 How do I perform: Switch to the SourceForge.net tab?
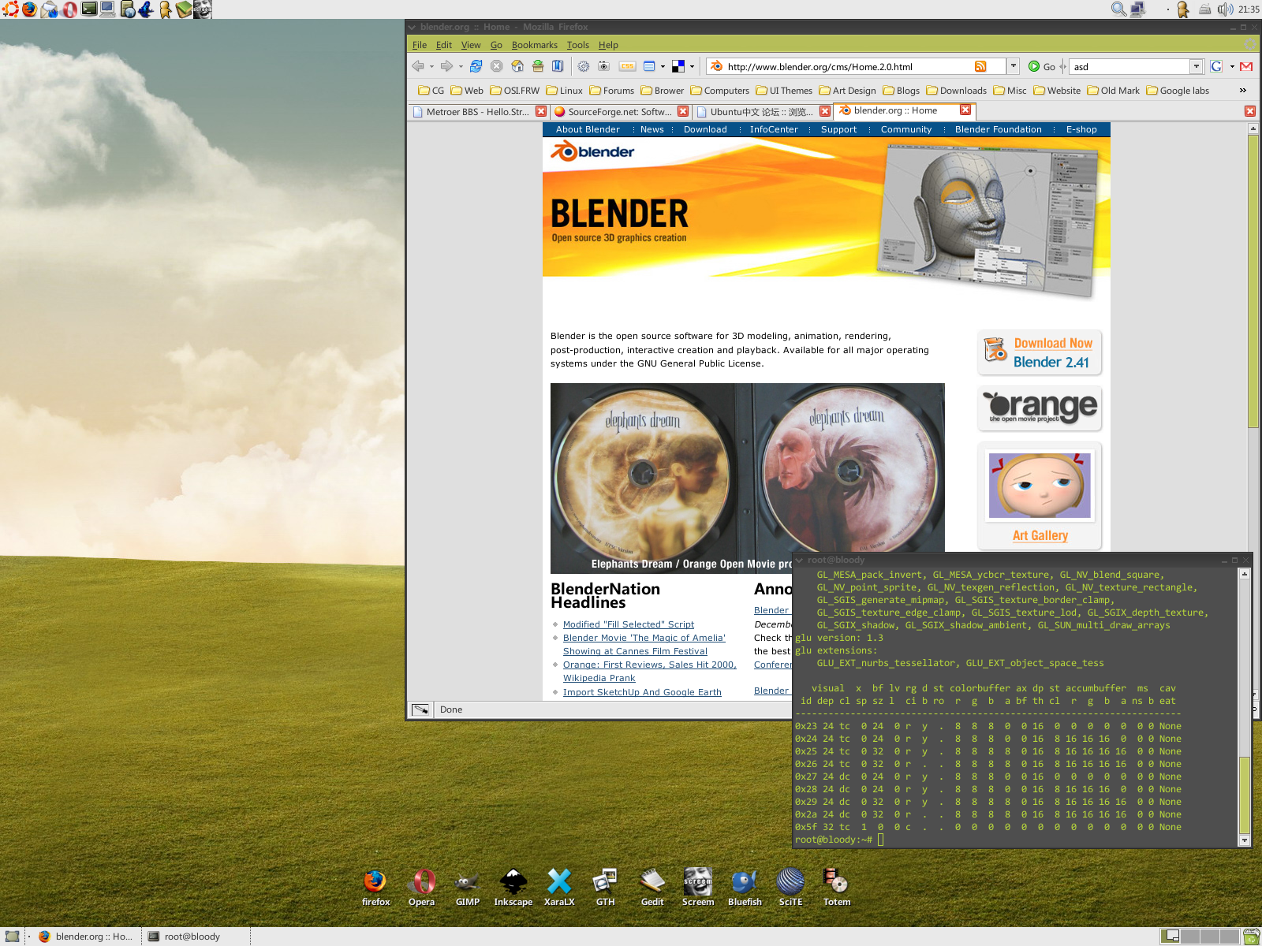621,112
